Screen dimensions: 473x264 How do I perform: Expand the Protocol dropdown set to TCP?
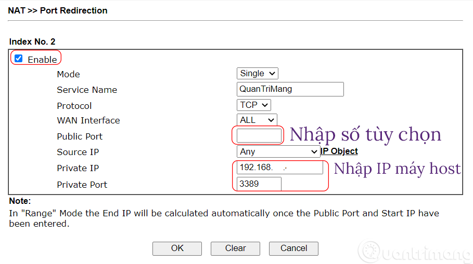click(253, 105)
